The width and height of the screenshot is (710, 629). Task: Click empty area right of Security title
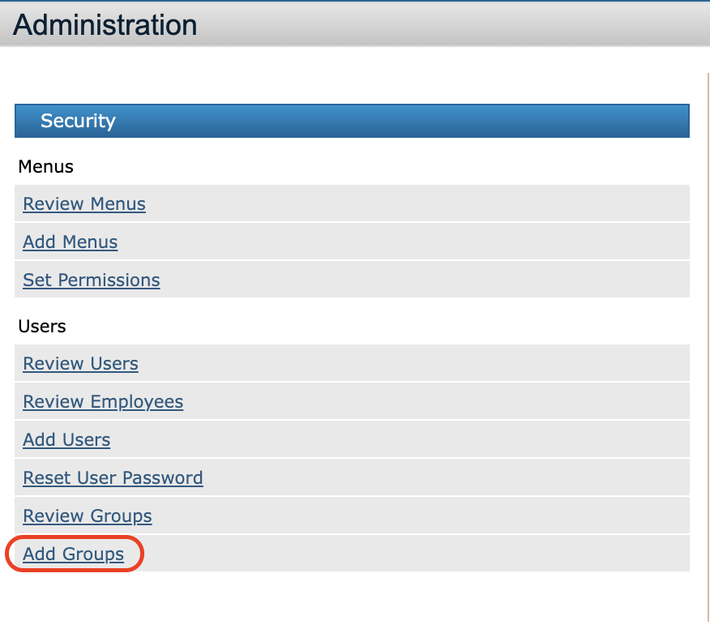405,121
